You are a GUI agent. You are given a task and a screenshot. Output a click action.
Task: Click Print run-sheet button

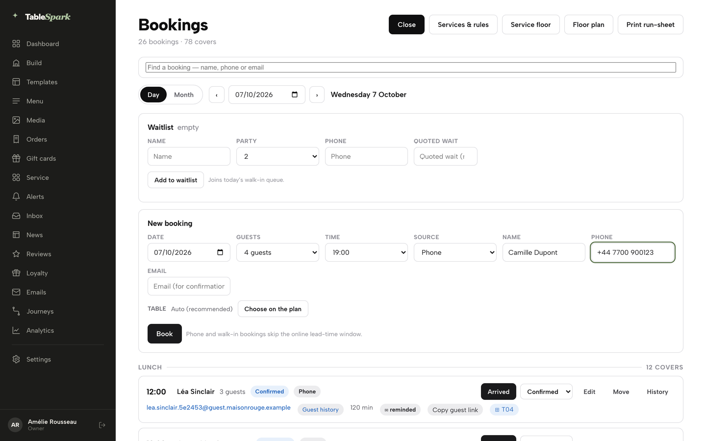[x=650, y=24]
